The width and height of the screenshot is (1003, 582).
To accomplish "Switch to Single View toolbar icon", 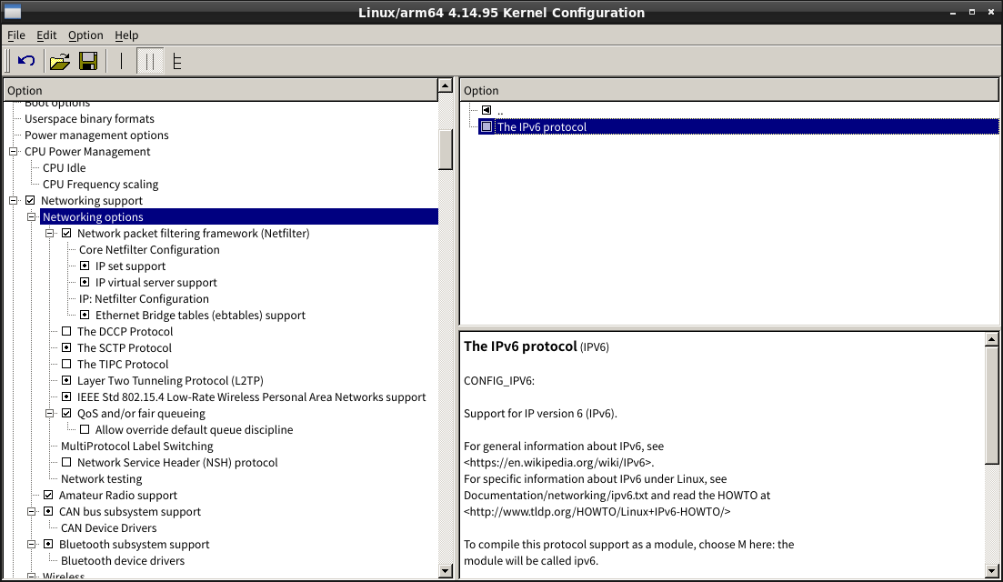I will point(121,61).
